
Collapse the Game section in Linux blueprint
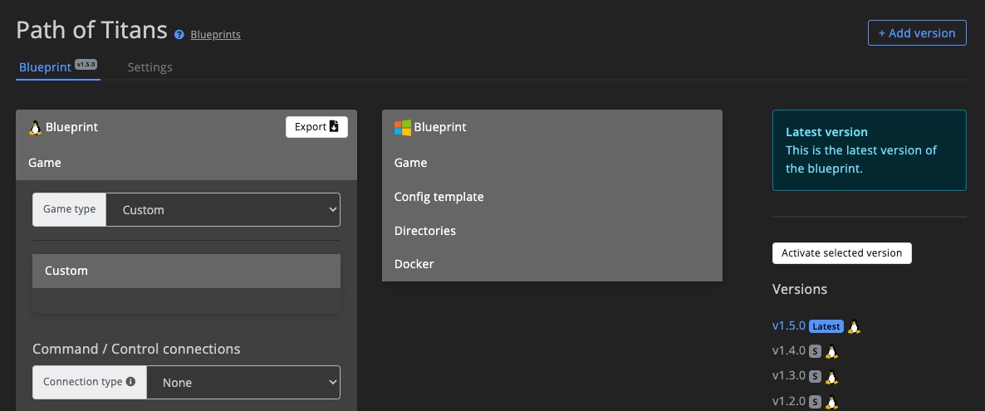(x=187, y=163)
